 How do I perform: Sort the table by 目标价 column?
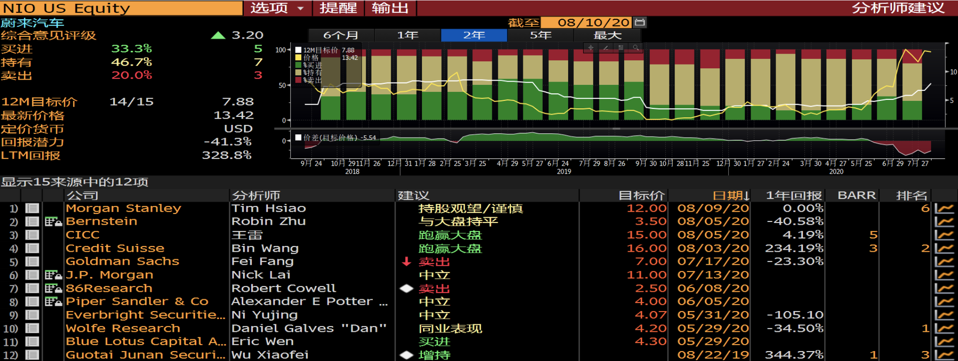click(x=642, y=195)
